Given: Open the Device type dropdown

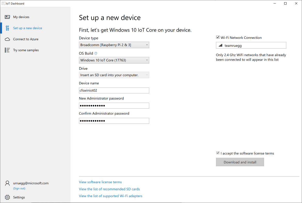Looking at the screenshot, I should [114, 45].
